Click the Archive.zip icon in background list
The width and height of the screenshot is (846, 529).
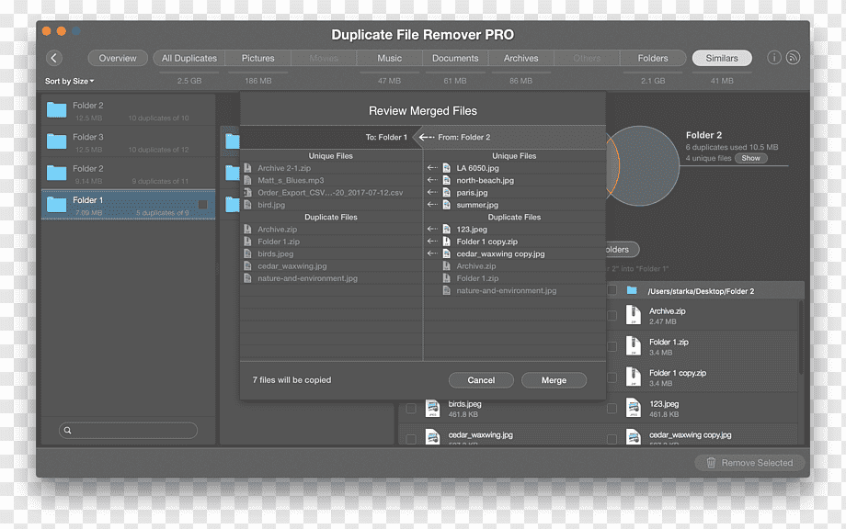pyautogui.click(x=634, y=315)
